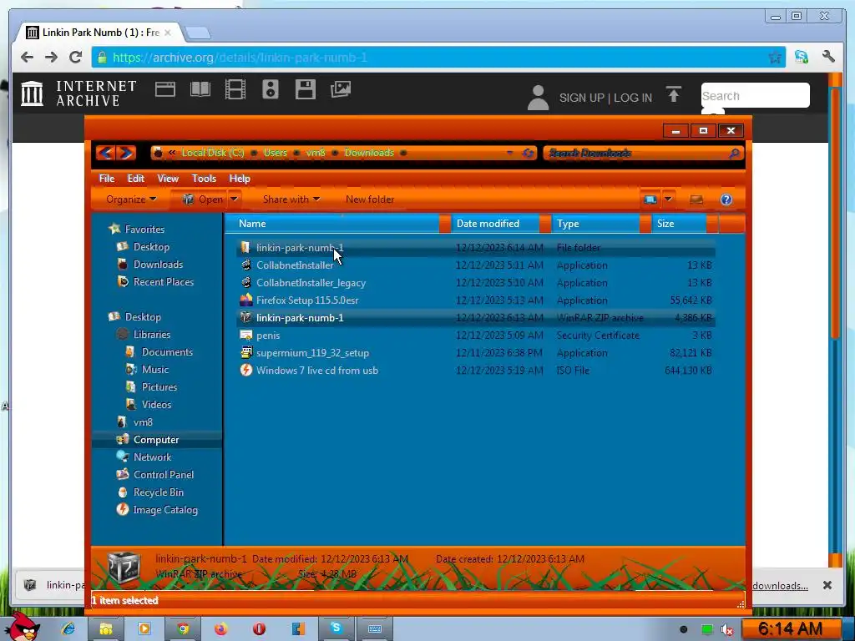
Task: Sort by the Name column header
Action: point(331,224)
